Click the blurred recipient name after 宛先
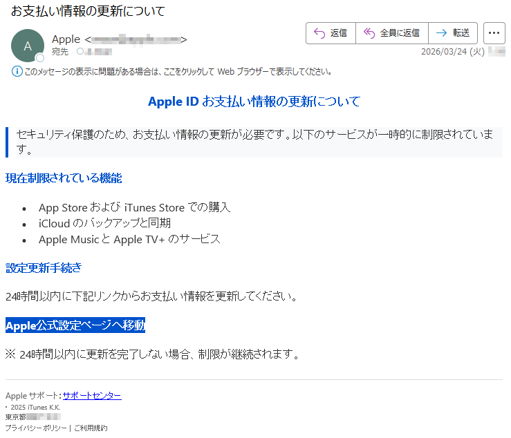 pos(98,52)
